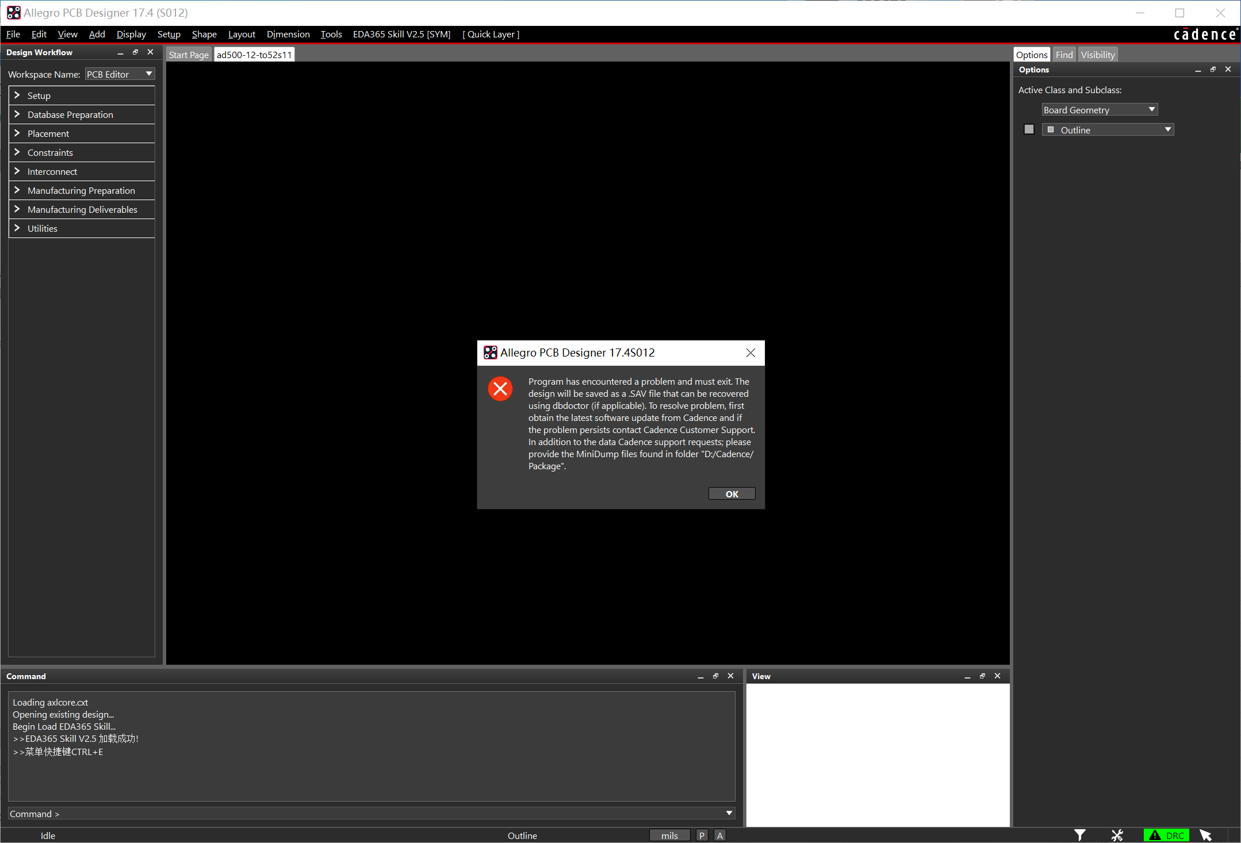Switch to the Start Page tab
The image size is (1241, 843).
pos(189,55)
